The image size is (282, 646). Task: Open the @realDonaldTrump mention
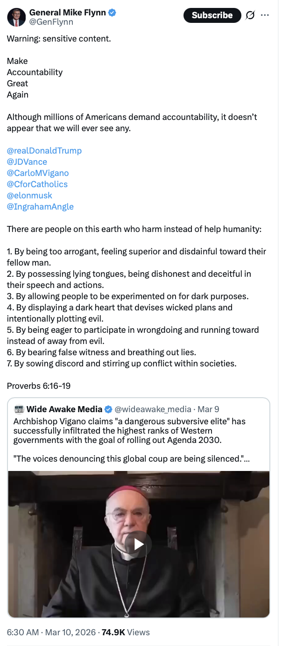tap(44, 150)
